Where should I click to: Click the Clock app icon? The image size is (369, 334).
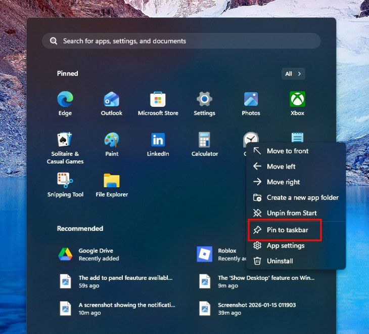point(251,138)
